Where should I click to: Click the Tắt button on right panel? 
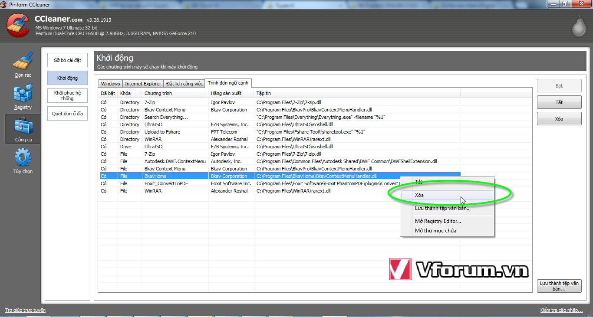[x=559, y=102]
